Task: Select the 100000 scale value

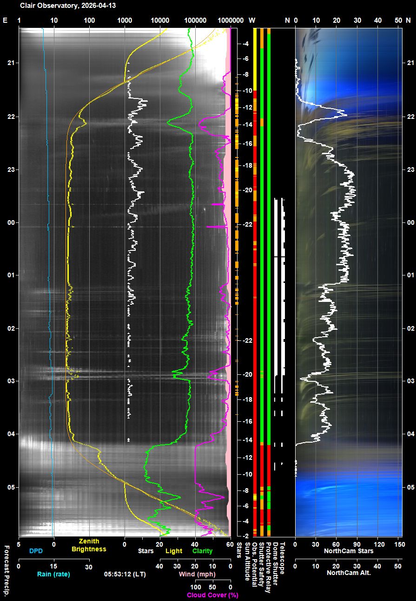Action: (x=195, y=20)
